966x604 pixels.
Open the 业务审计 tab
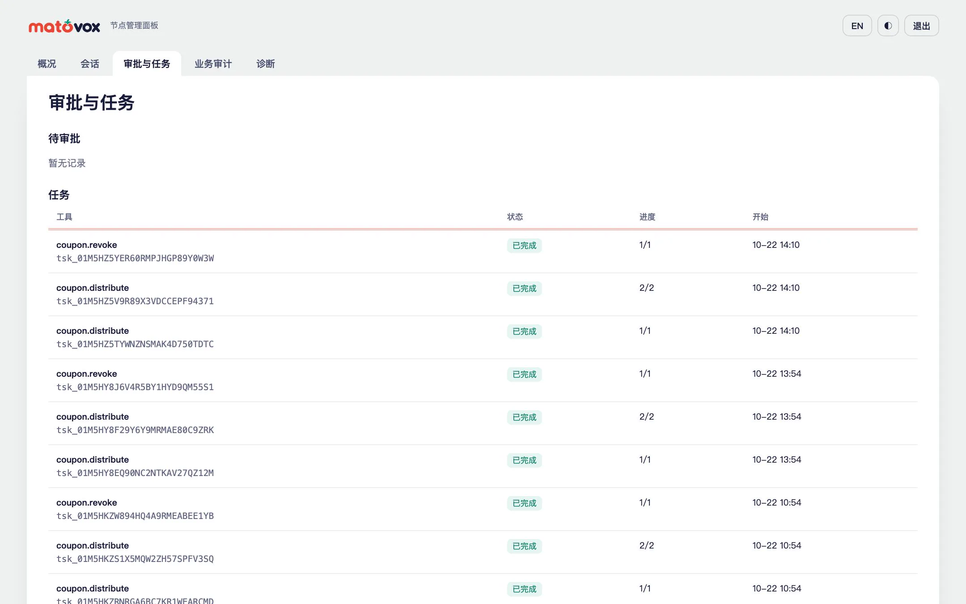(x=213, y=64)
